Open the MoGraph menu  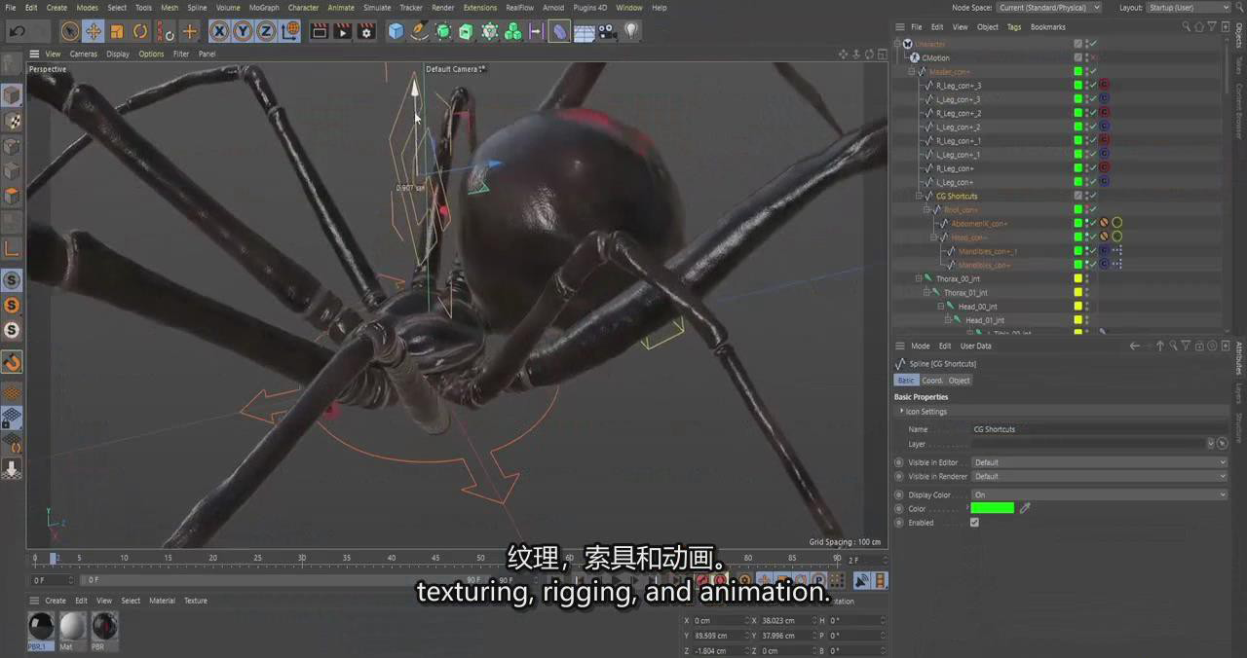263,8
